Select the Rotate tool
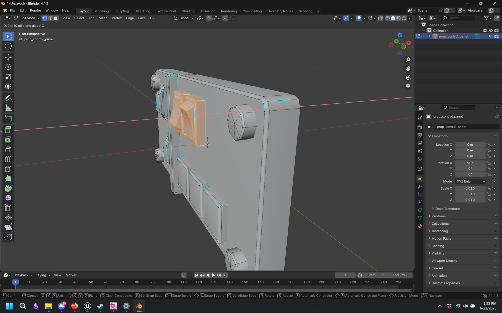 point(8,67)
